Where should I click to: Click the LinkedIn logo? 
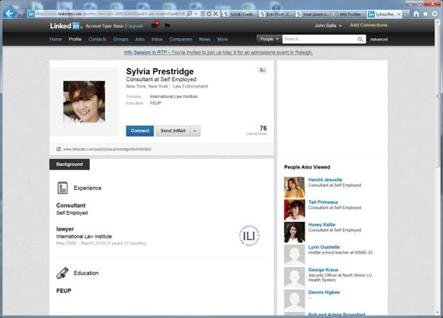point(66,26)
